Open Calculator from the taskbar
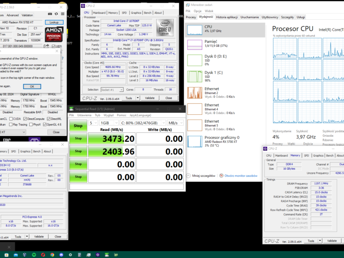 tap(80, 255)
